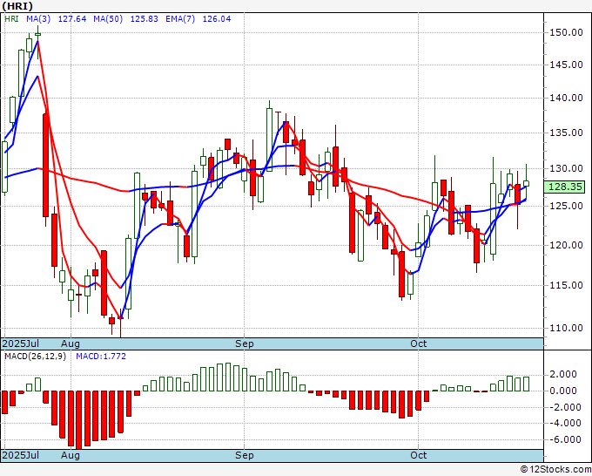The width and height of the screenshot is (592, 476).
Task: Click the 110.00 price axis label
Action: pos(566,328)
